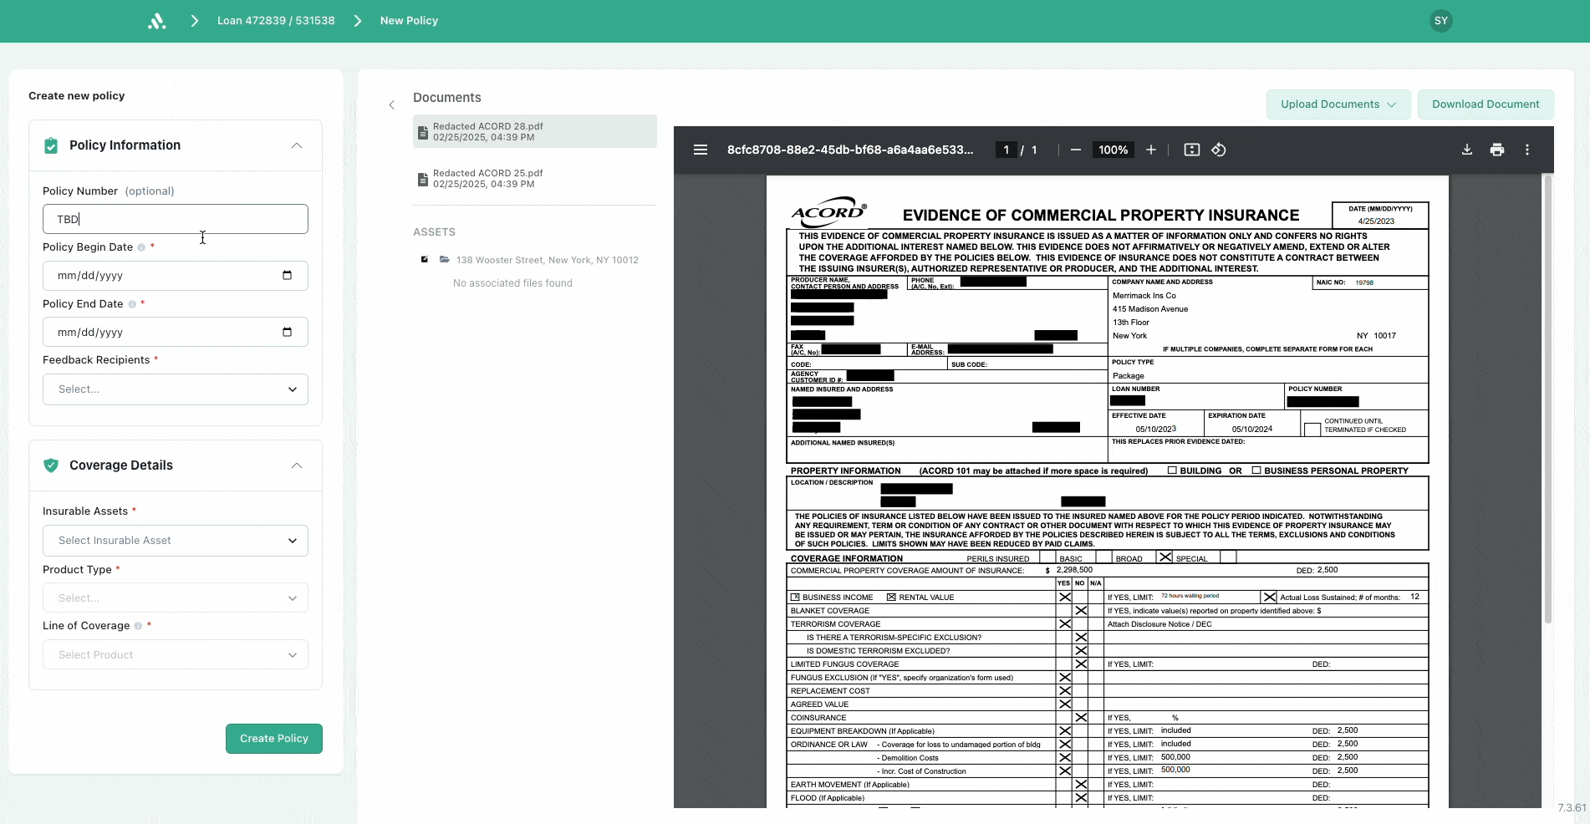1590x824 pixels.
Task: Print the PDF document
Action: point(1497,150)
